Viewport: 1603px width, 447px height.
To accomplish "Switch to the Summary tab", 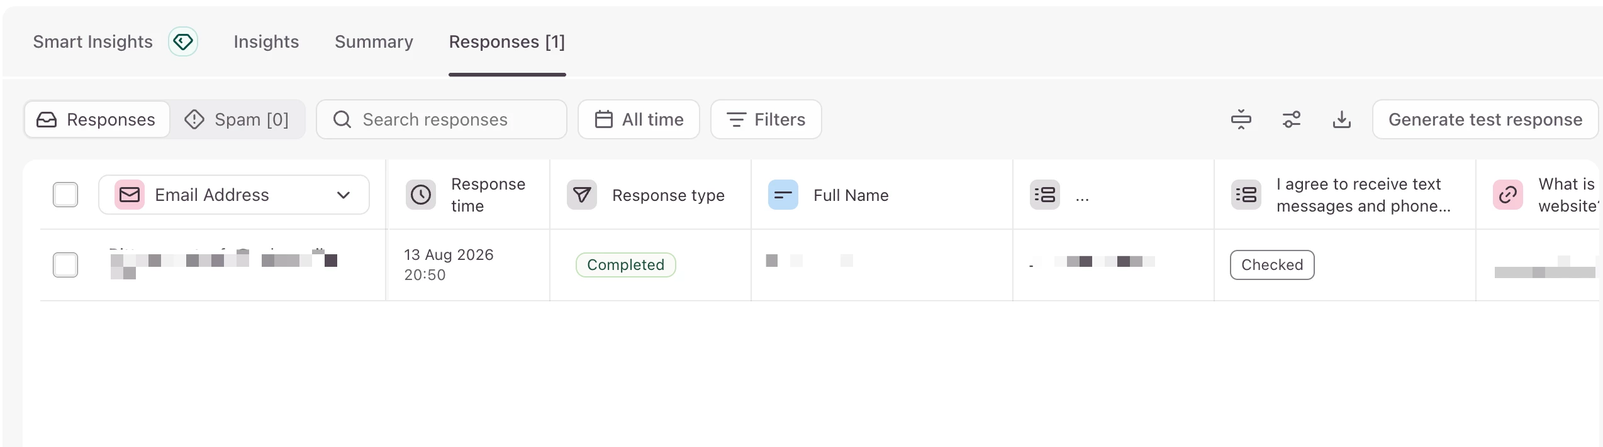I will [374, 41].
